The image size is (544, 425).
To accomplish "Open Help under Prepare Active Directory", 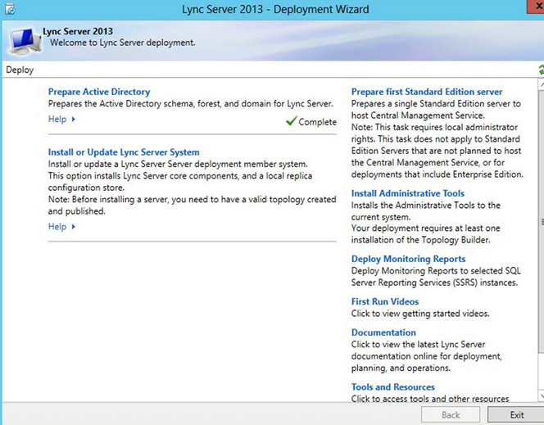I will (x=57, y=120).
